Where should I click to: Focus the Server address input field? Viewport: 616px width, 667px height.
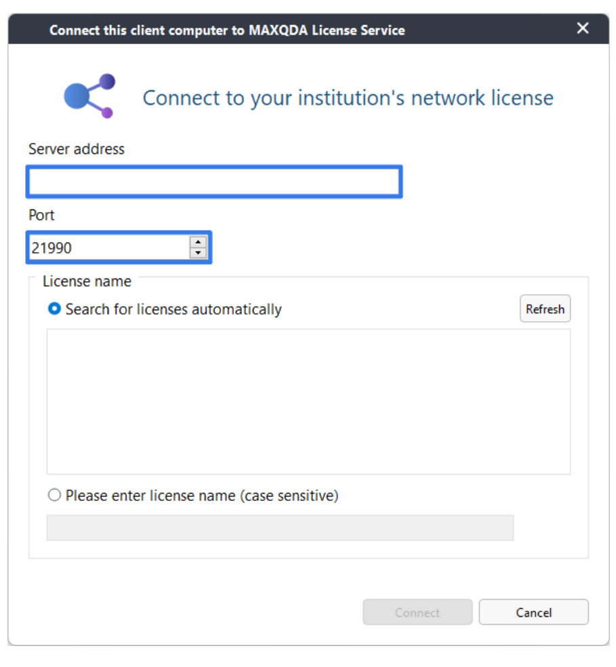[x=214, y=182]
